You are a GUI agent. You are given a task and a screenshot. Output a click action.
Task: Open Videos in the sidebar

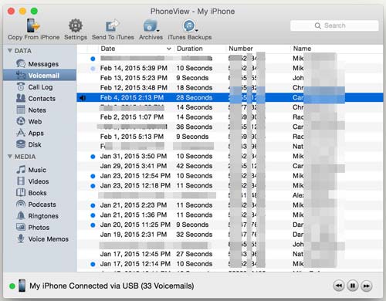tap(39, 181)
